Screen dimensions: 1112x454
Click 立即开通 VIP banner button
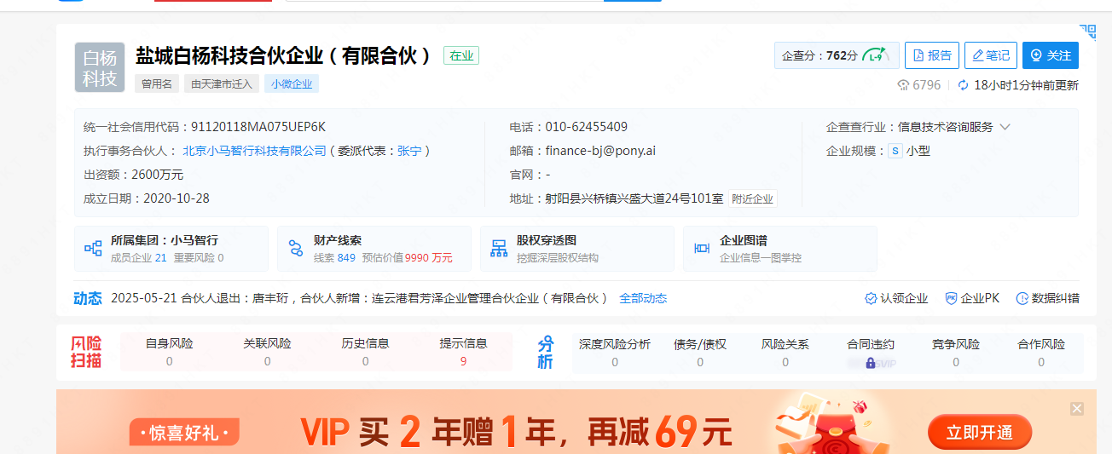[x=979, y=433]
